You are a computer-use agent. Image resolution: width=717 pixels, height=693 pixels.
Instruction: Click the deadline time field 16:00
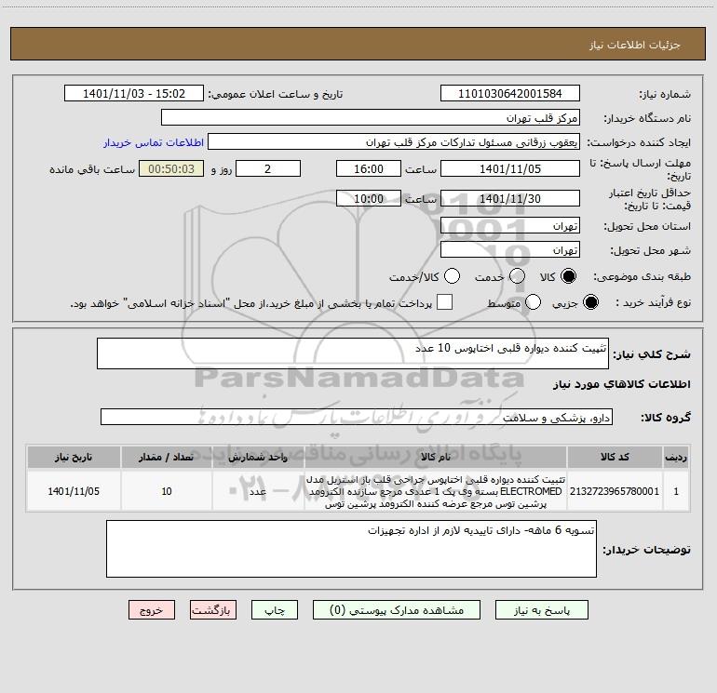[369, 169]
